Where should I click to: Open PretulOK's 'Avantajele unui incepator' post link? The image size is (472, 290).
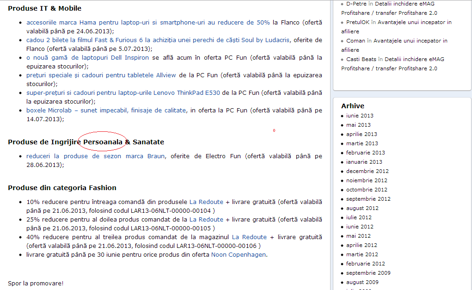397,27
